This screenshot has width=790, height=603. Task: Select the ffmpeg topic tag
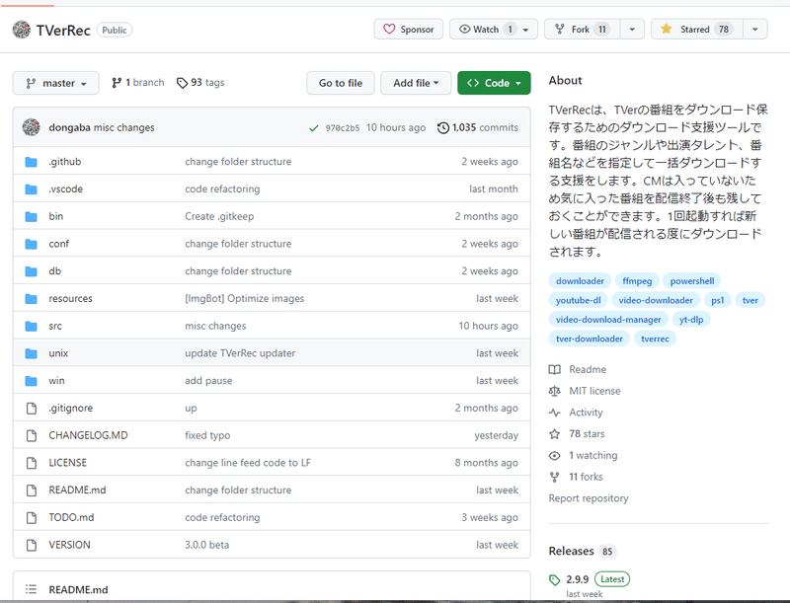click(x=637, y=281)
